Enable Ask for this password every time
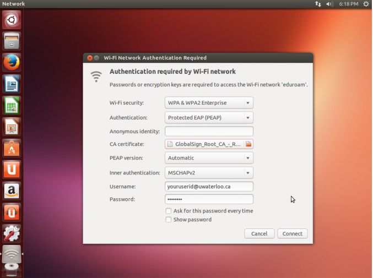The width and height of the screenshot is (373, 278). [169, 211]
